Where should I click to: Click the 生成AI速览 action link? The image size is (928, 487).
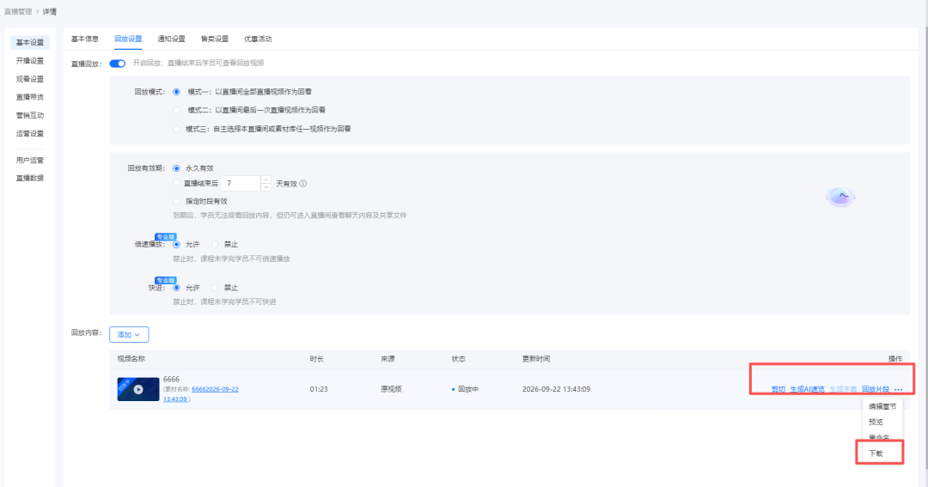[x=807, y=389]
